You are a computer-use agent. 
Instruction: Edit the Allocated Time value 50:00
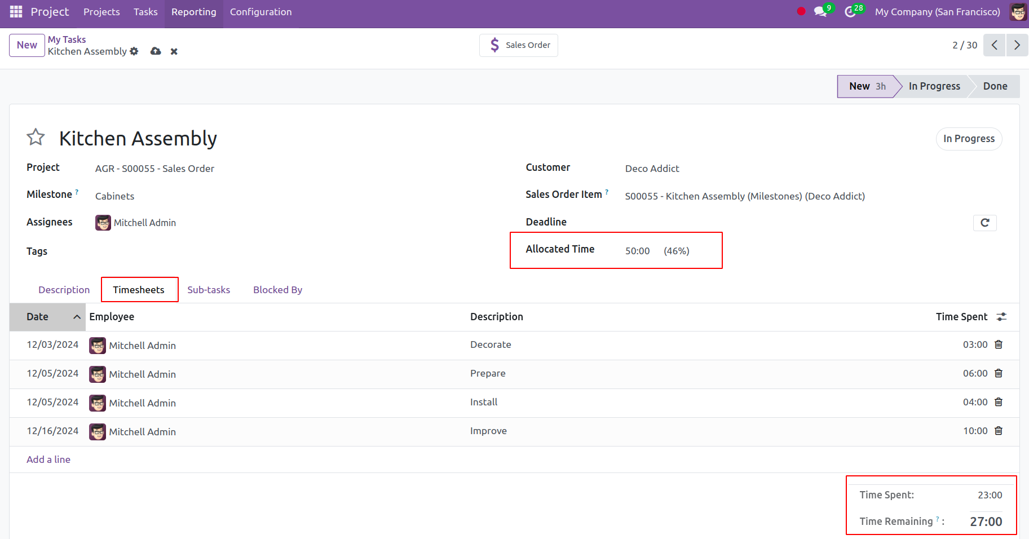click(637, 251)
